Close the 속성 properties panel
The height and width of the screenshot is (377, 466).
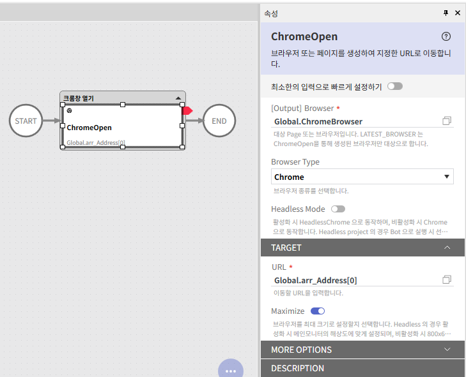pos(458,13)
